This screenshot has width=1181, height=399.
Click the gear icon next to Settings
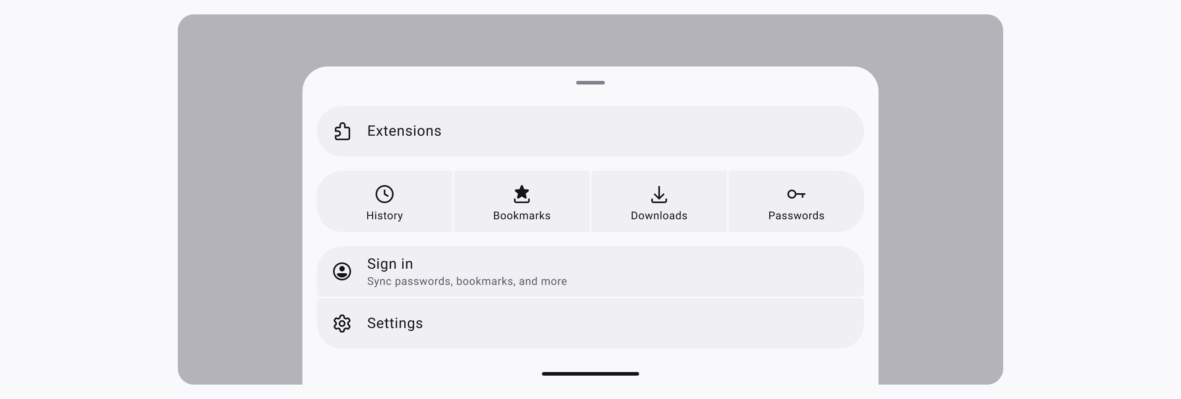342,323
